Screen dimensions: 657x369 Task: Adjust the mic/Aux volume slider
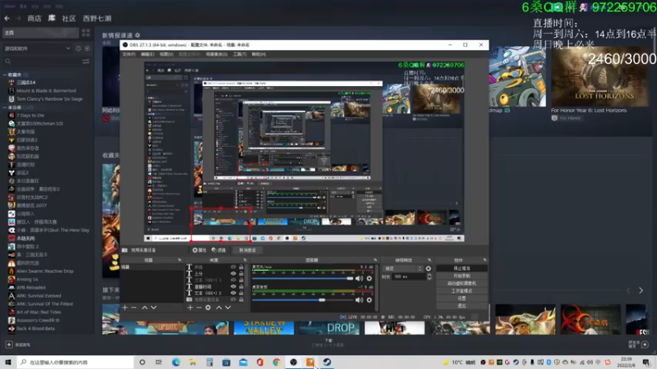coord(302,278)
